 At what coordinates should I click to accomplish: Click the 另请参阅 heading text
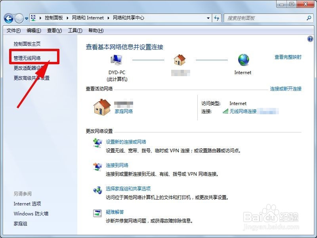pyautogui.click(x=23, y=194)
